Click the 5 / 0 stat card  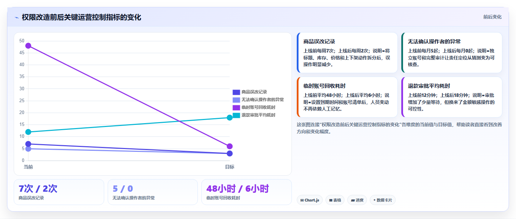[153, 192]
